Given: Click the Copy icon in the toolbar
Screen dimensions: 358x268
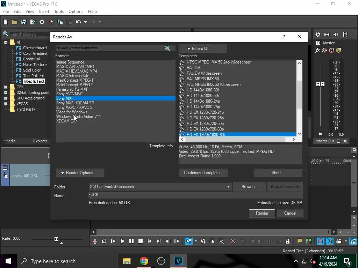Looking at the screenshot, I should pyautogui.click(x=60, y=22).
